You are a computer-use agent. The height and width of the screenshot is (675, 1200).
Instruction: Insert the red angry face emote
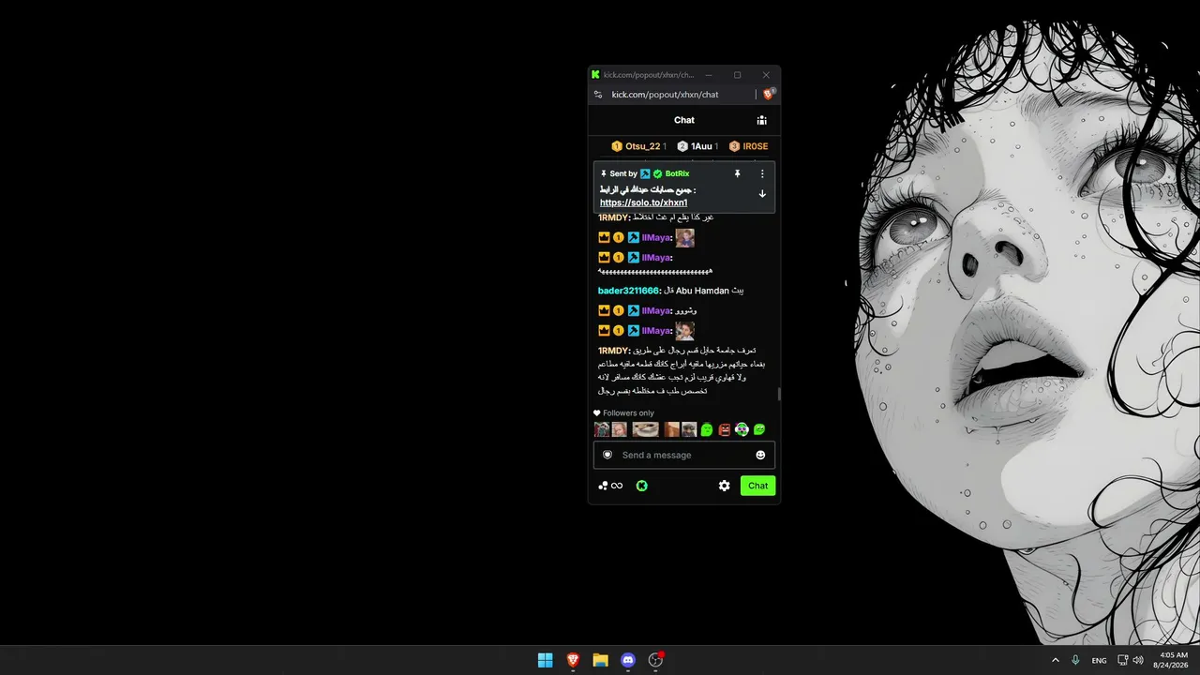click(724, 429)
